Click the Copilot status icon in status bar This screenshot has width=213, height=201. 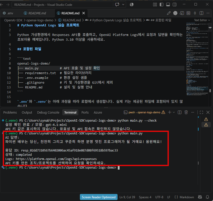point(200,197)
